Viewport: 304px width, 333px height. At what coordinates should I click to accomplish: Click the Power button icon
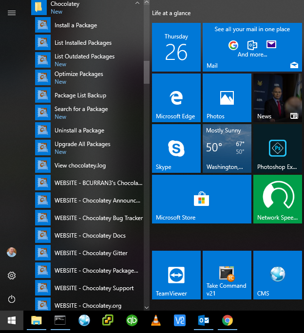coord(12,299)
